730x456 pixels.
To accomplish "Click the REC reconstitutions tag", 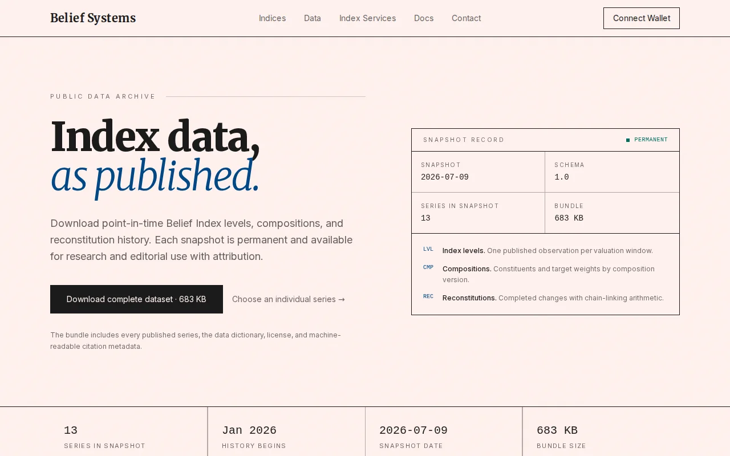I will click(x=428, y=296).
